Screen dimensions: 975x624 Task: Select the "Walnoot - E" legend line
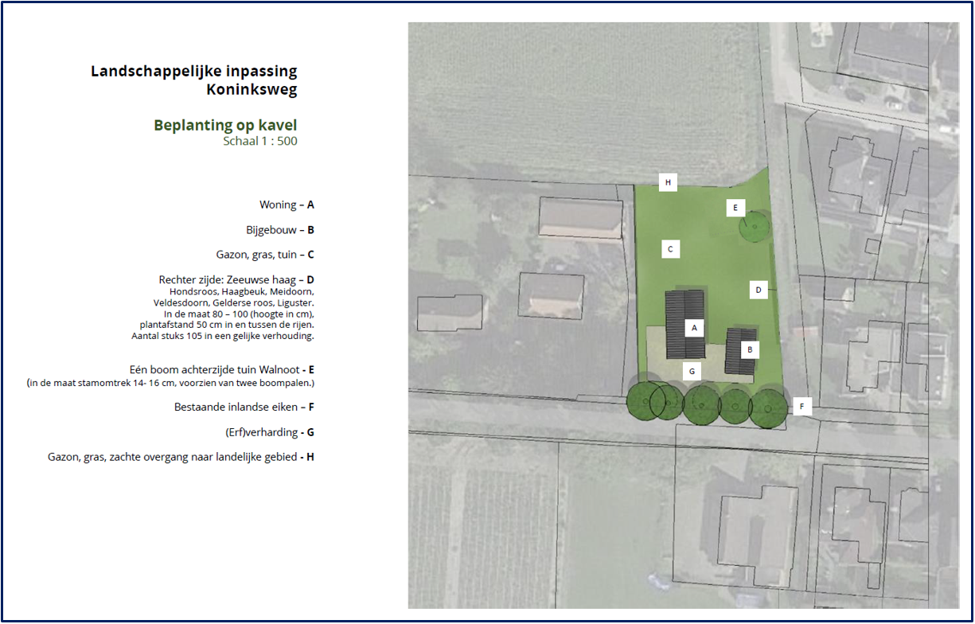click(222, 370)
